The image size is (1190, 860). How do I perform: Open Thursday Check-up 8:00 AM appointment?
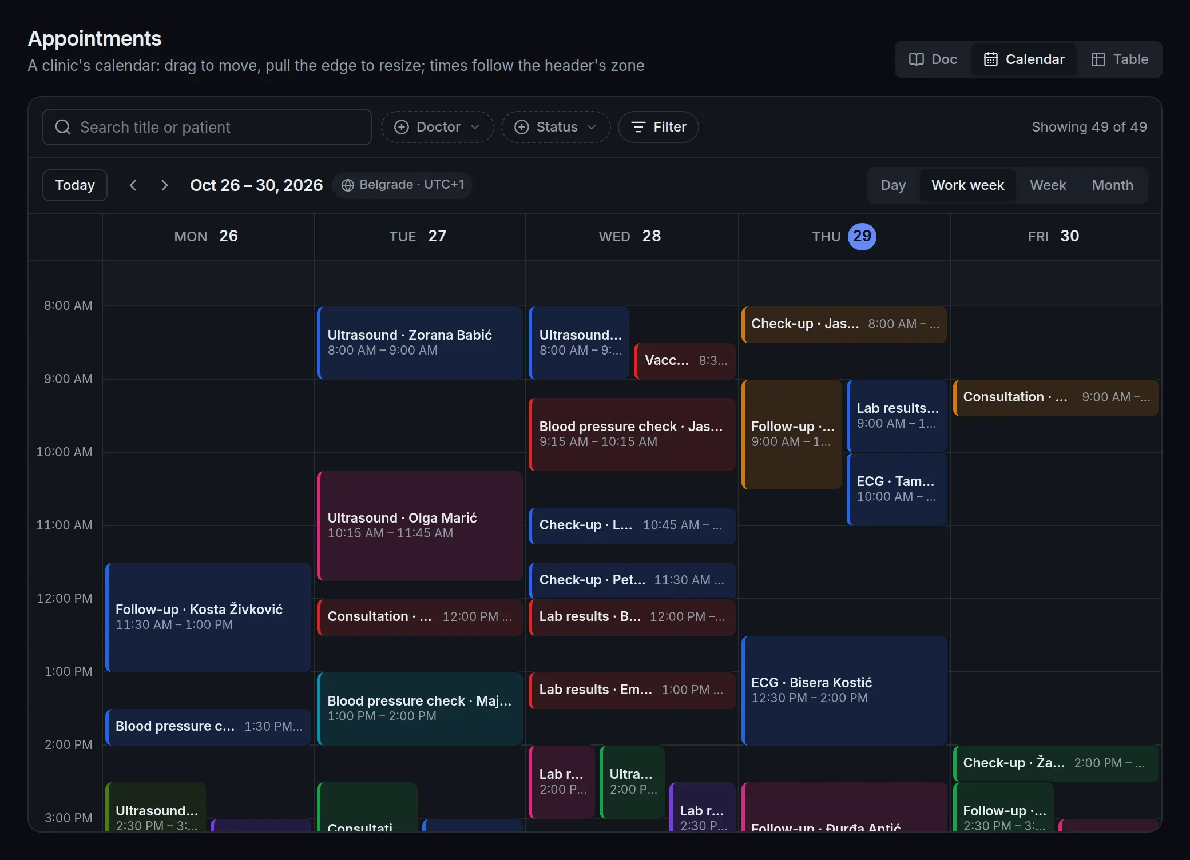coord(844,324)
